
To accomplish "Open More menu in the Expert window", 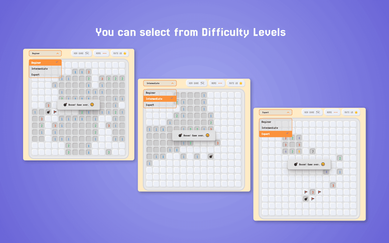I will [x=332, y=112].
